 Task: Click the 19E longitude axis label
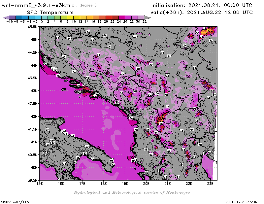(x=125, y=184)
